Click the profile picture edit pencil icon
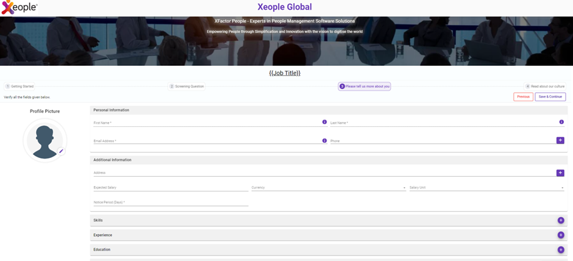Viewport: 573px width, 261px height. pyautogui.click(x=62, y=151)
